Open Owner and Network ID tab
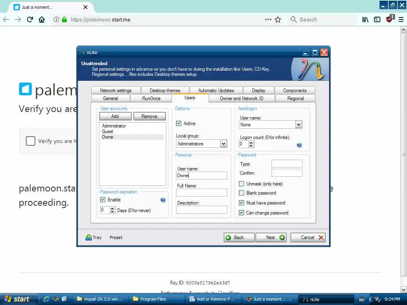The image size is (407, 305). tap(241, 98)
